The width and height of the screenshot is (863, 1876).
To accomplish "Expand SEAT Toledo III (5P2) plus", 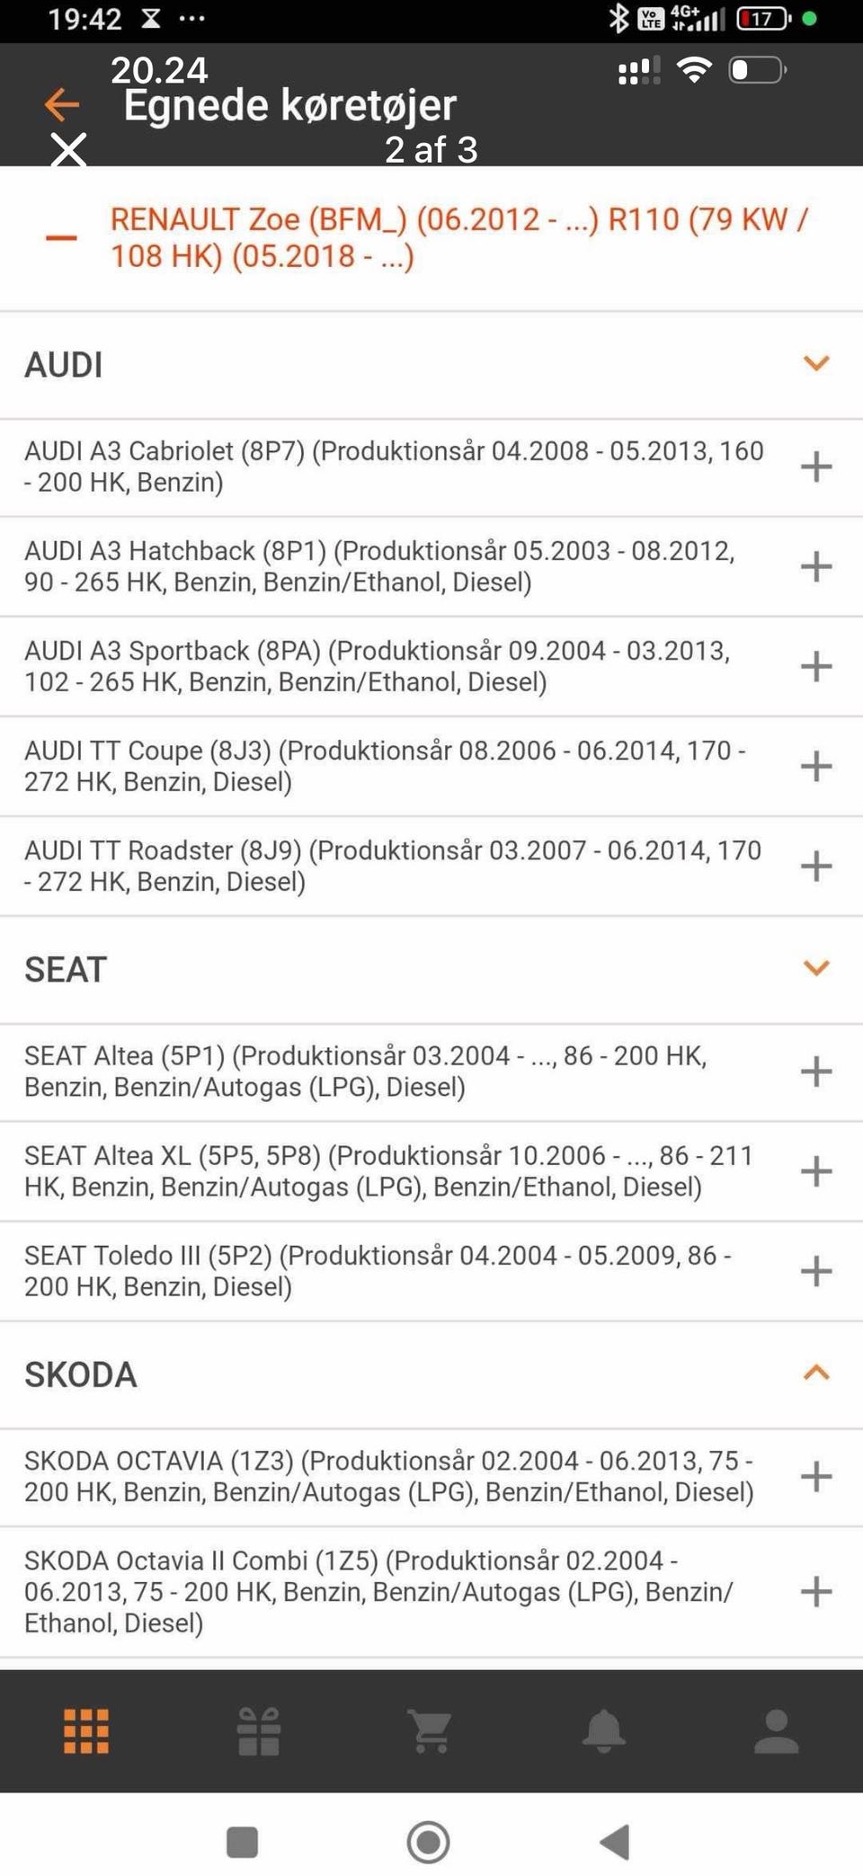I will (815, 1270).
